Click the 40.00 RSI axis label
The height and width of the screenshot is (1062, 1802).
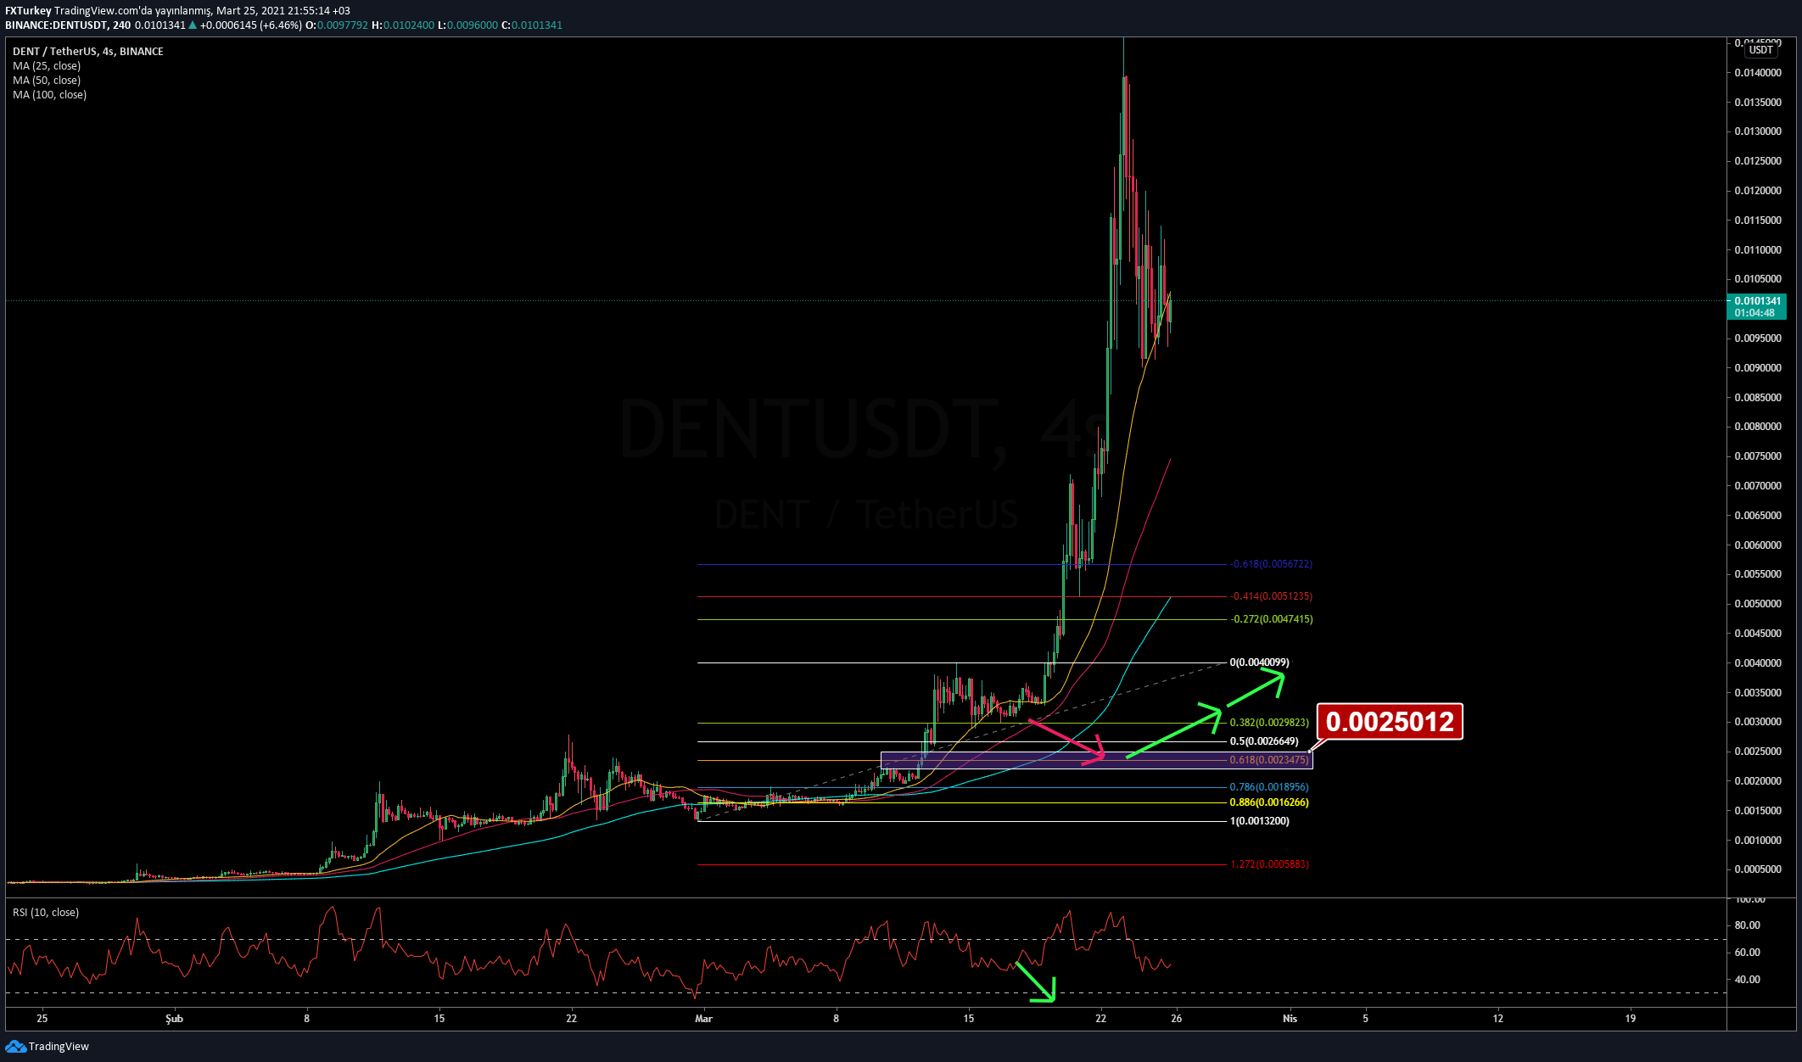click(x=1748, y=980)
